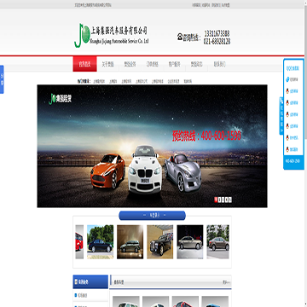This screenshot has width=307, height=307.
Task: Click the first hot keyword link below navigation
Action: click(x=99, y=81)
